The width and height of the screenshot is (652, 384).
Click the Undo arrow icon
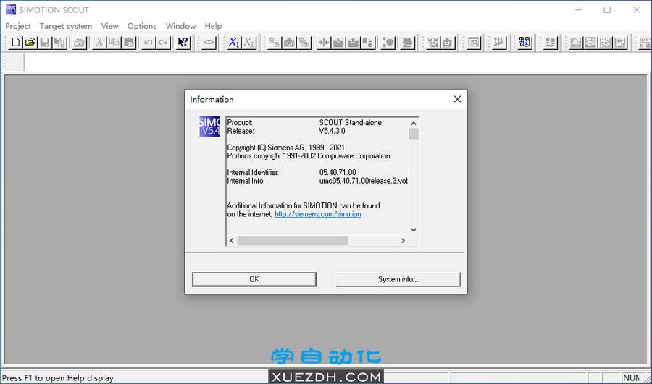tap(148, 43)
